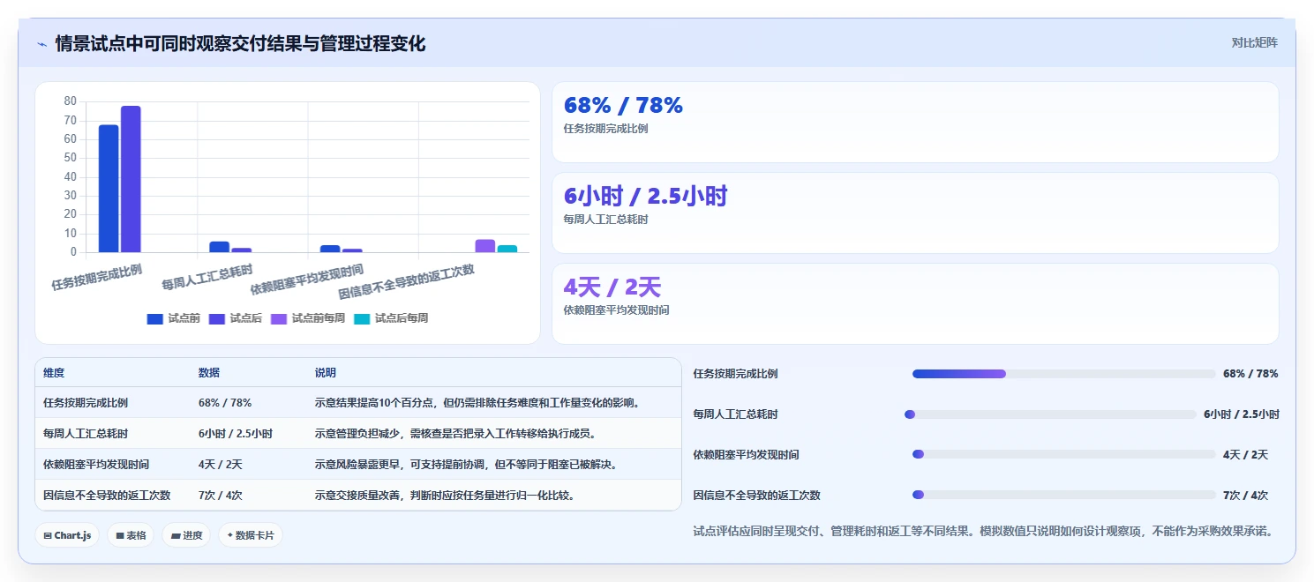Toggle the 试点后每周 legend swatch

362,318
